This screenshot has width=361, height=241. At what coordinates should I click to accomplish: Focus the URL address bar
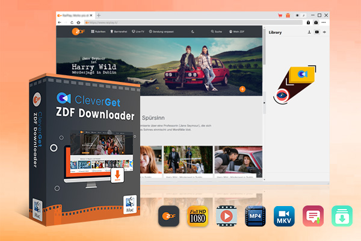point(193,22)
